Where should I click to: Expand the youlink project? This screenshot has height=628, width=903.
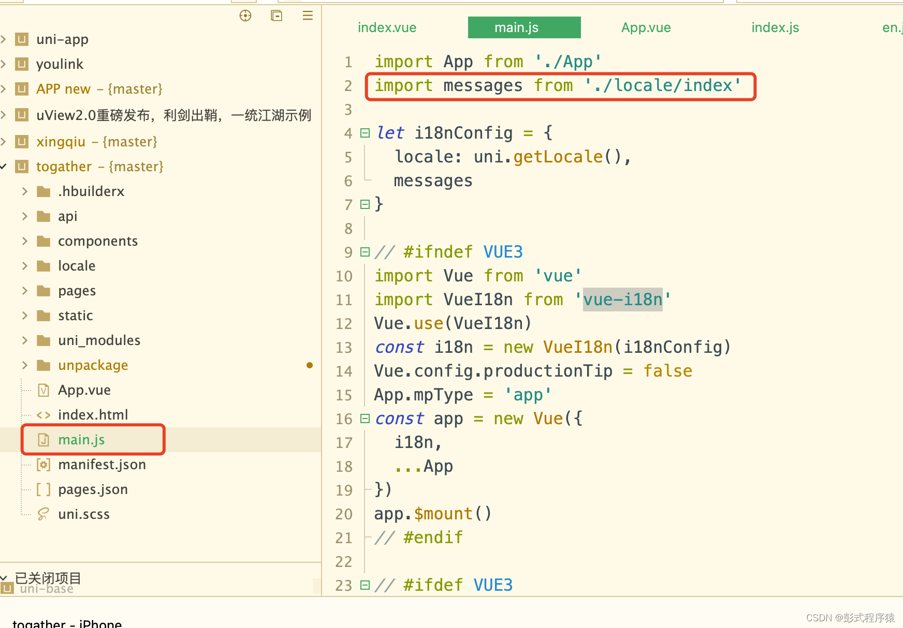[4, 64]
